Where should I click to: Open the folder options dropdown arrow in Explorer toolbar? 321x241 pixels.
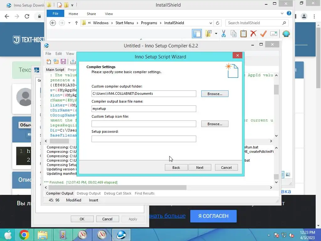tap(216, 34)
